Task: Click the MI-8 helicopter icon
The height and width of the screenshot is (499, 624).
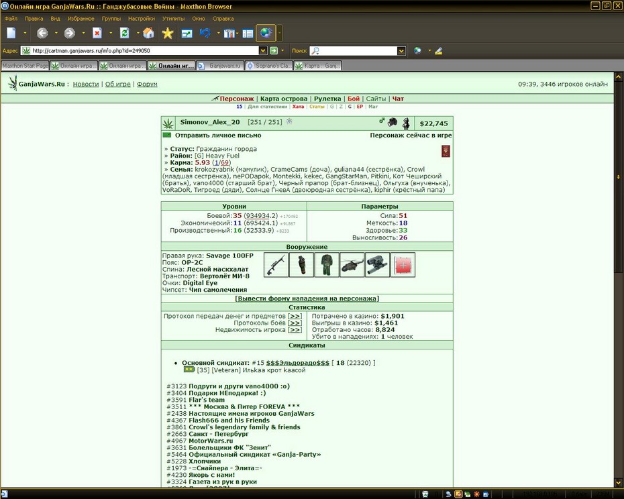Action: pos(352,265)
